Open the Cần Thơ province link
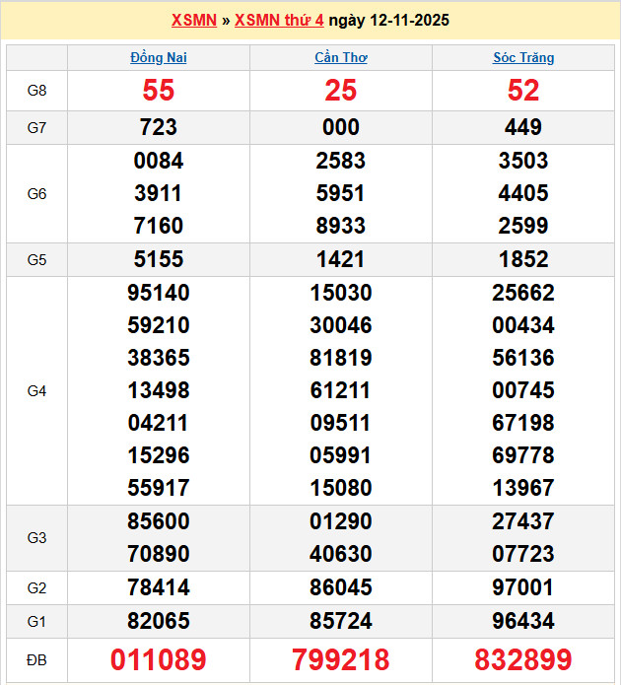The height and width of the screenshot is (685, 621). tap(340, 57)
